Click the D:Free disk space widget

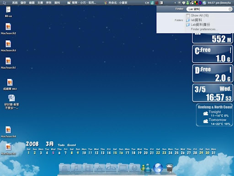[x=213, y=73]
